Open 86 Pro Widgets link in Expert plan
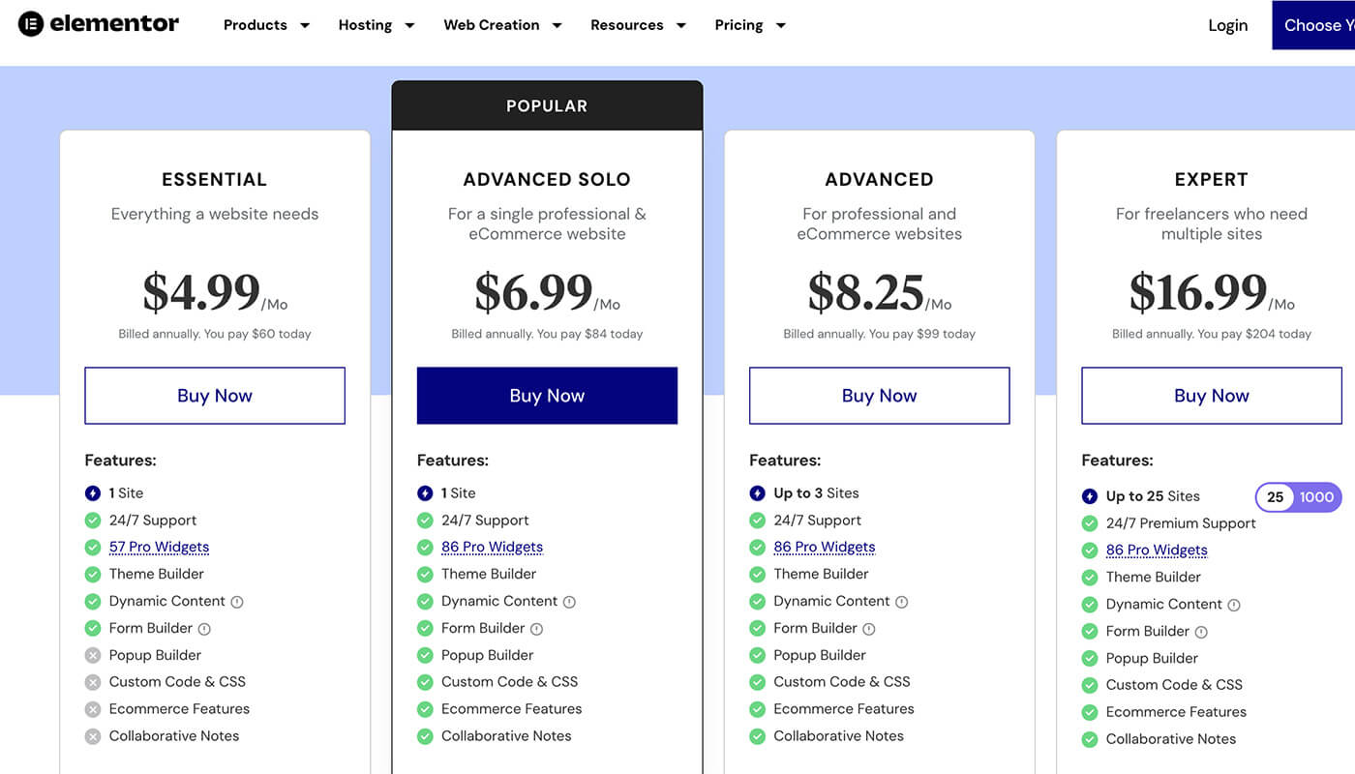The height and width of the screenshot is (774, 1355). (1157, 551)
